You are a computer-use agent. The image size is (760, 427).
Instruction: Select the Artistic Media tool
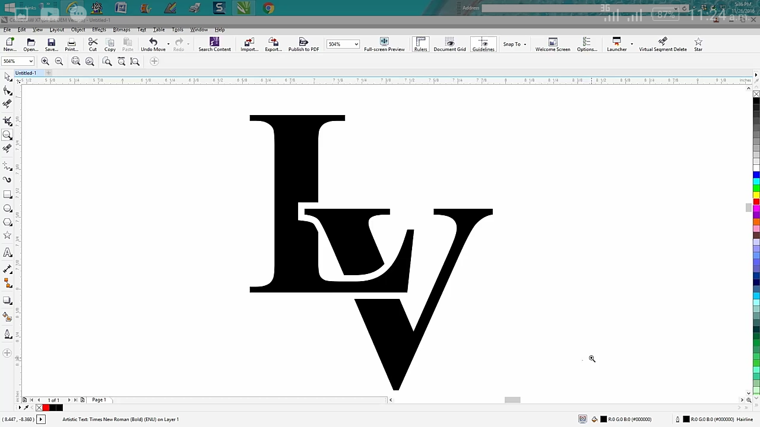pyautogui.click(x=7, y=180)
